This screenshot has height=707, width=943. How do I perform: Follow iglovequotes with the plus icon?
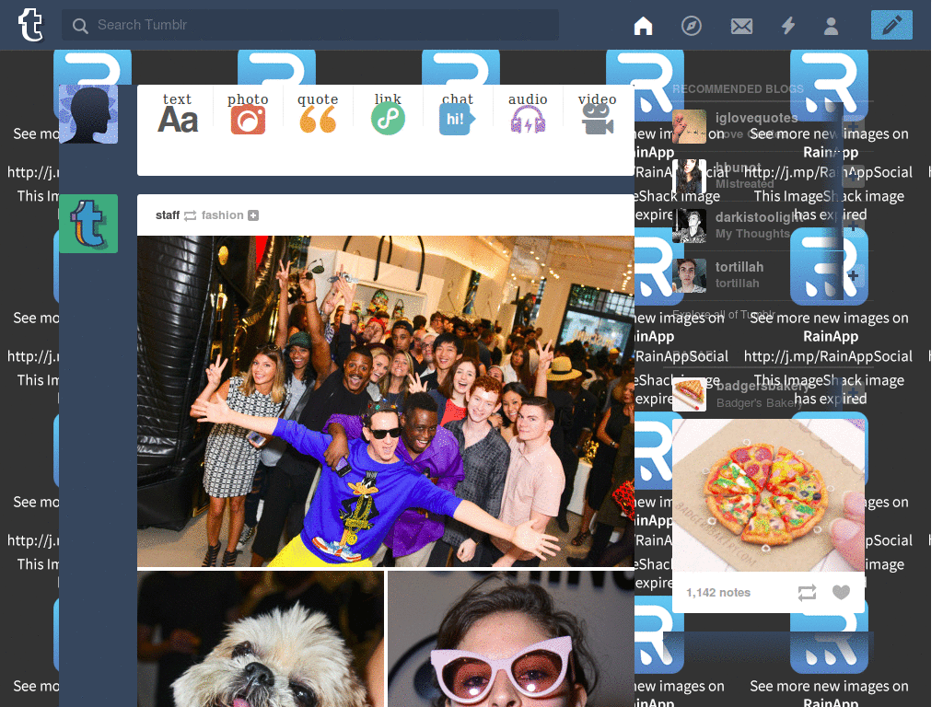click(x=853, y=127)
